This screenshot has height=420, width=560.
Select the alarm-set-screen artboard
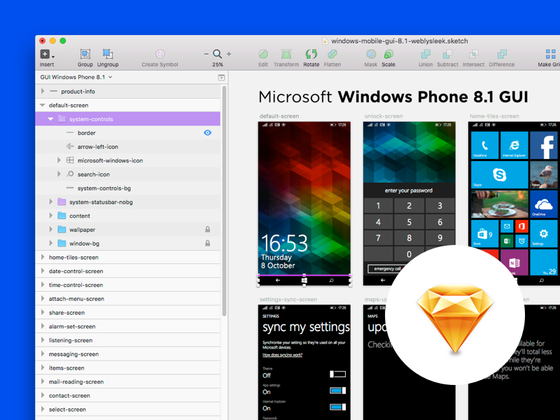click(x=128, y=326)
